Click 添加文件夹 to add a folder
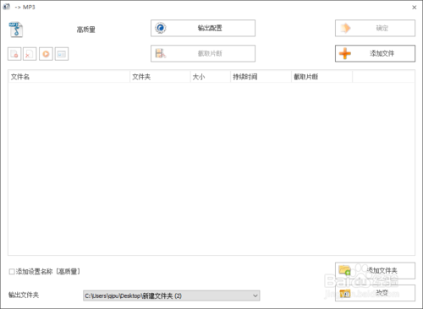Image resolution: width=423 pixels, height=309 pixels. coord(375,270)
